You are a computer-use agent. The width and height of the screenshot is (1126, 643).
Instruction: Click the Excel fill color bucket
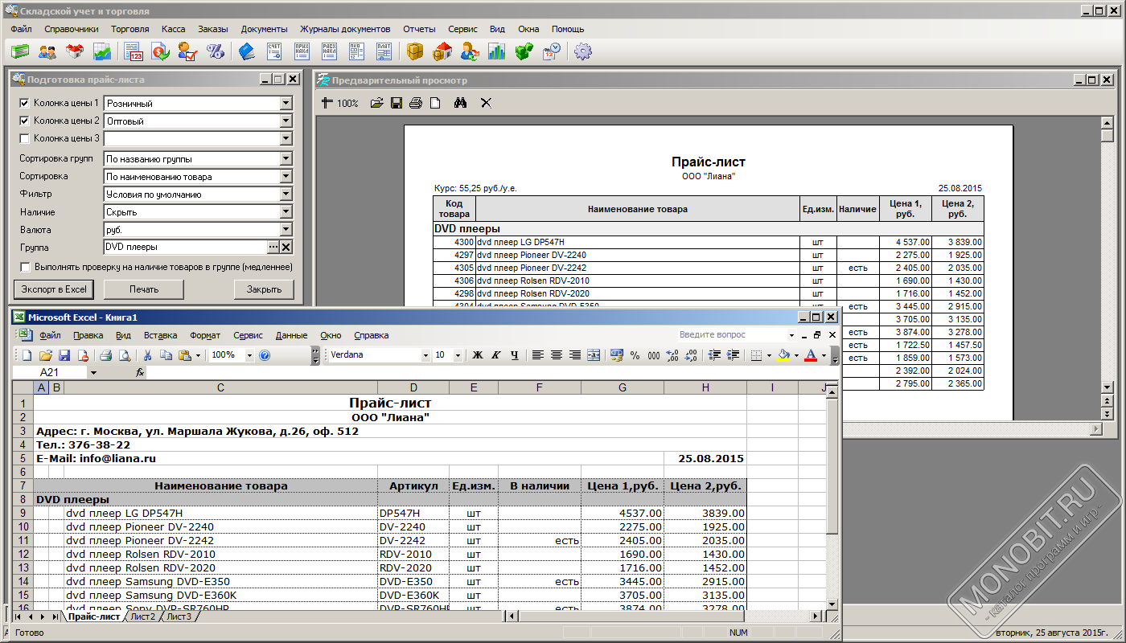pyautogui.click(x=783, y=355)
